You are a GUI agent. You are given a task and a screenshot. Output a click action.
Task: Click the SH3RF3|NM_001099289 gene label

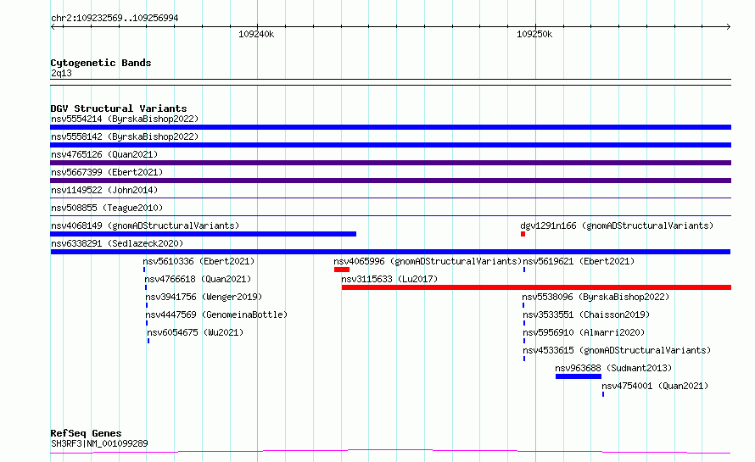coord(99,443)
